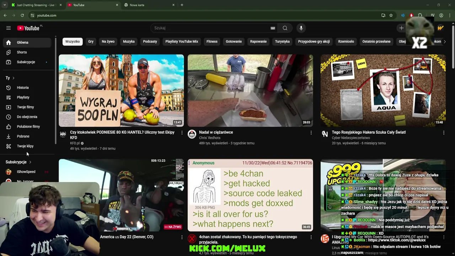Screen dimensions: 455x256
Task: Select the Przygodowe gry akcji chip
Action: (314, 42)
